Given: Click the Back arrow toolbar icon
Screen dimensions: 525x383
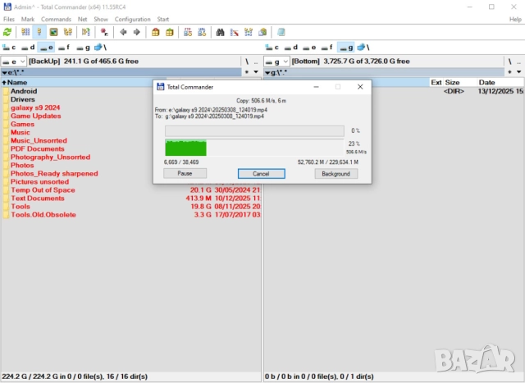Looking at the screenshot, I should (x=123, y=32).
